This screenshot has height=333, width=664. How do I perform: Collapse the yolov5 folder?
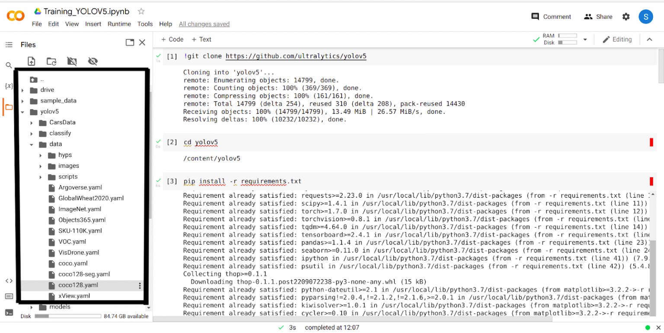pyautogui.click(x=22, y=111)
